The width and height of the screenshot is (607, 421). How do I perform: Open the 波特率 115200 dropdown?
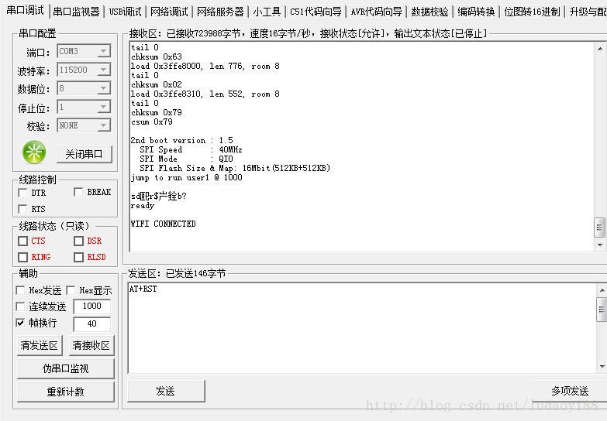[x=103, y=70]
